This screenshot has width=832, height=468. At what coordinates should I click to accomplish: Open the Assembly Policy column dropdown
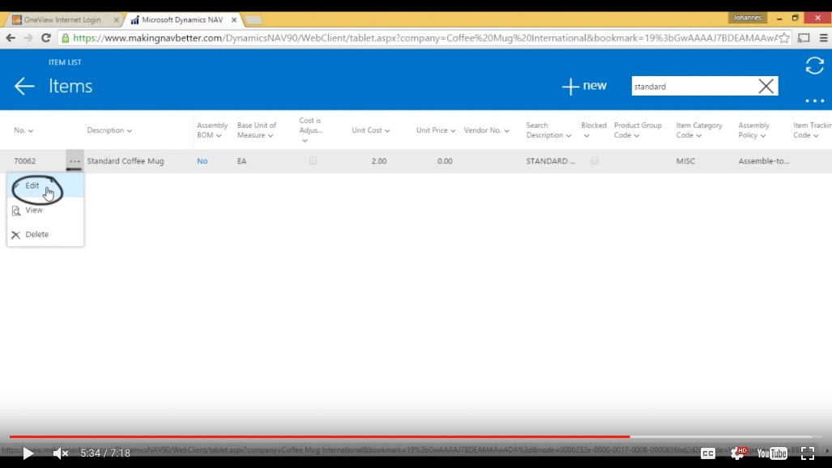pyautogui.click(x=762, y=136)
